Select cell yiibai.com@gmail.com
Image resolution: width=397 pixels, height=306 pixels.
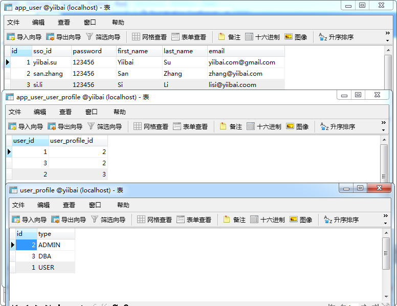coord(246,62)
